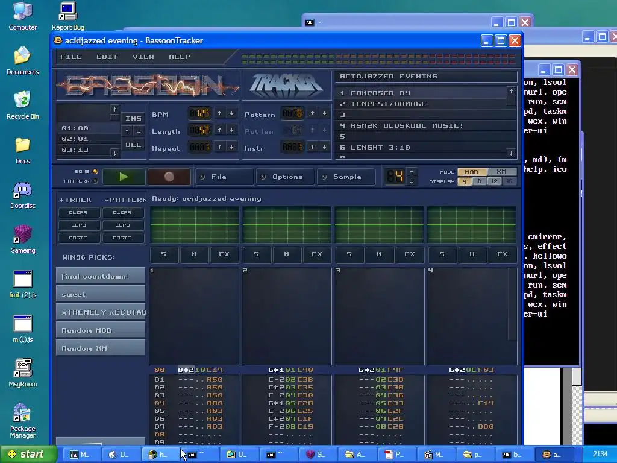Open the Gameing desktop icon

pyautogui.click(x=22, y=239)
